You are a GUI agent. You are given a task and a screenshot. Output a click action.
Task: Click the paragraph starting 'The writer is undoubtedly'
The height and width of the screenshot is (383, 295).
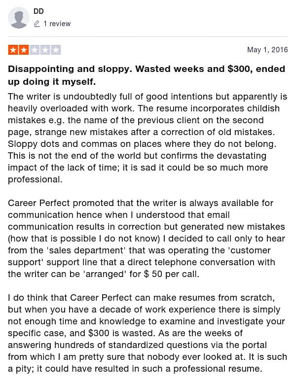(x=147, y=138)
